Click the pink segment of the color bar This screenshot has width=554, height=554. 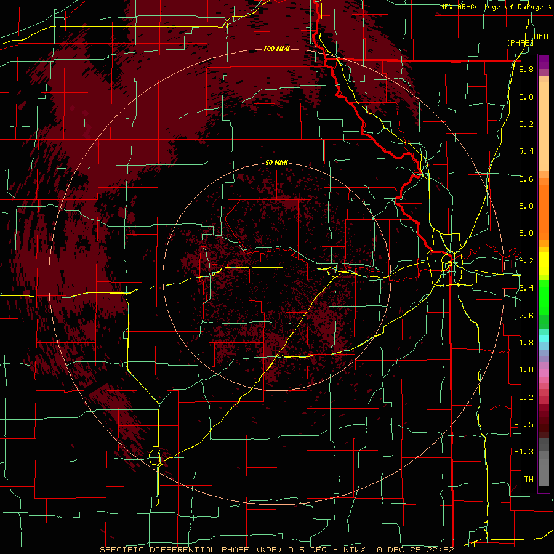click(544, 373)
